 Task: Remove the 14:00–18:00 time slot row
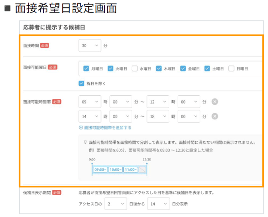tap(215, 116)
